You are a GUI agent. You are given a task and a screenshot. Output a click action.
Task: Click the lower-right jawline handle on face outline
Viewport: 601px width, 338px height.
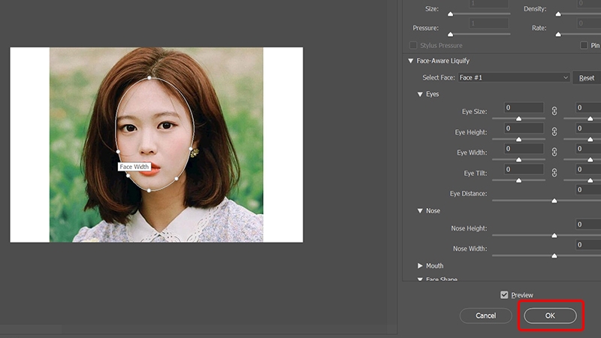click(177, 179)
